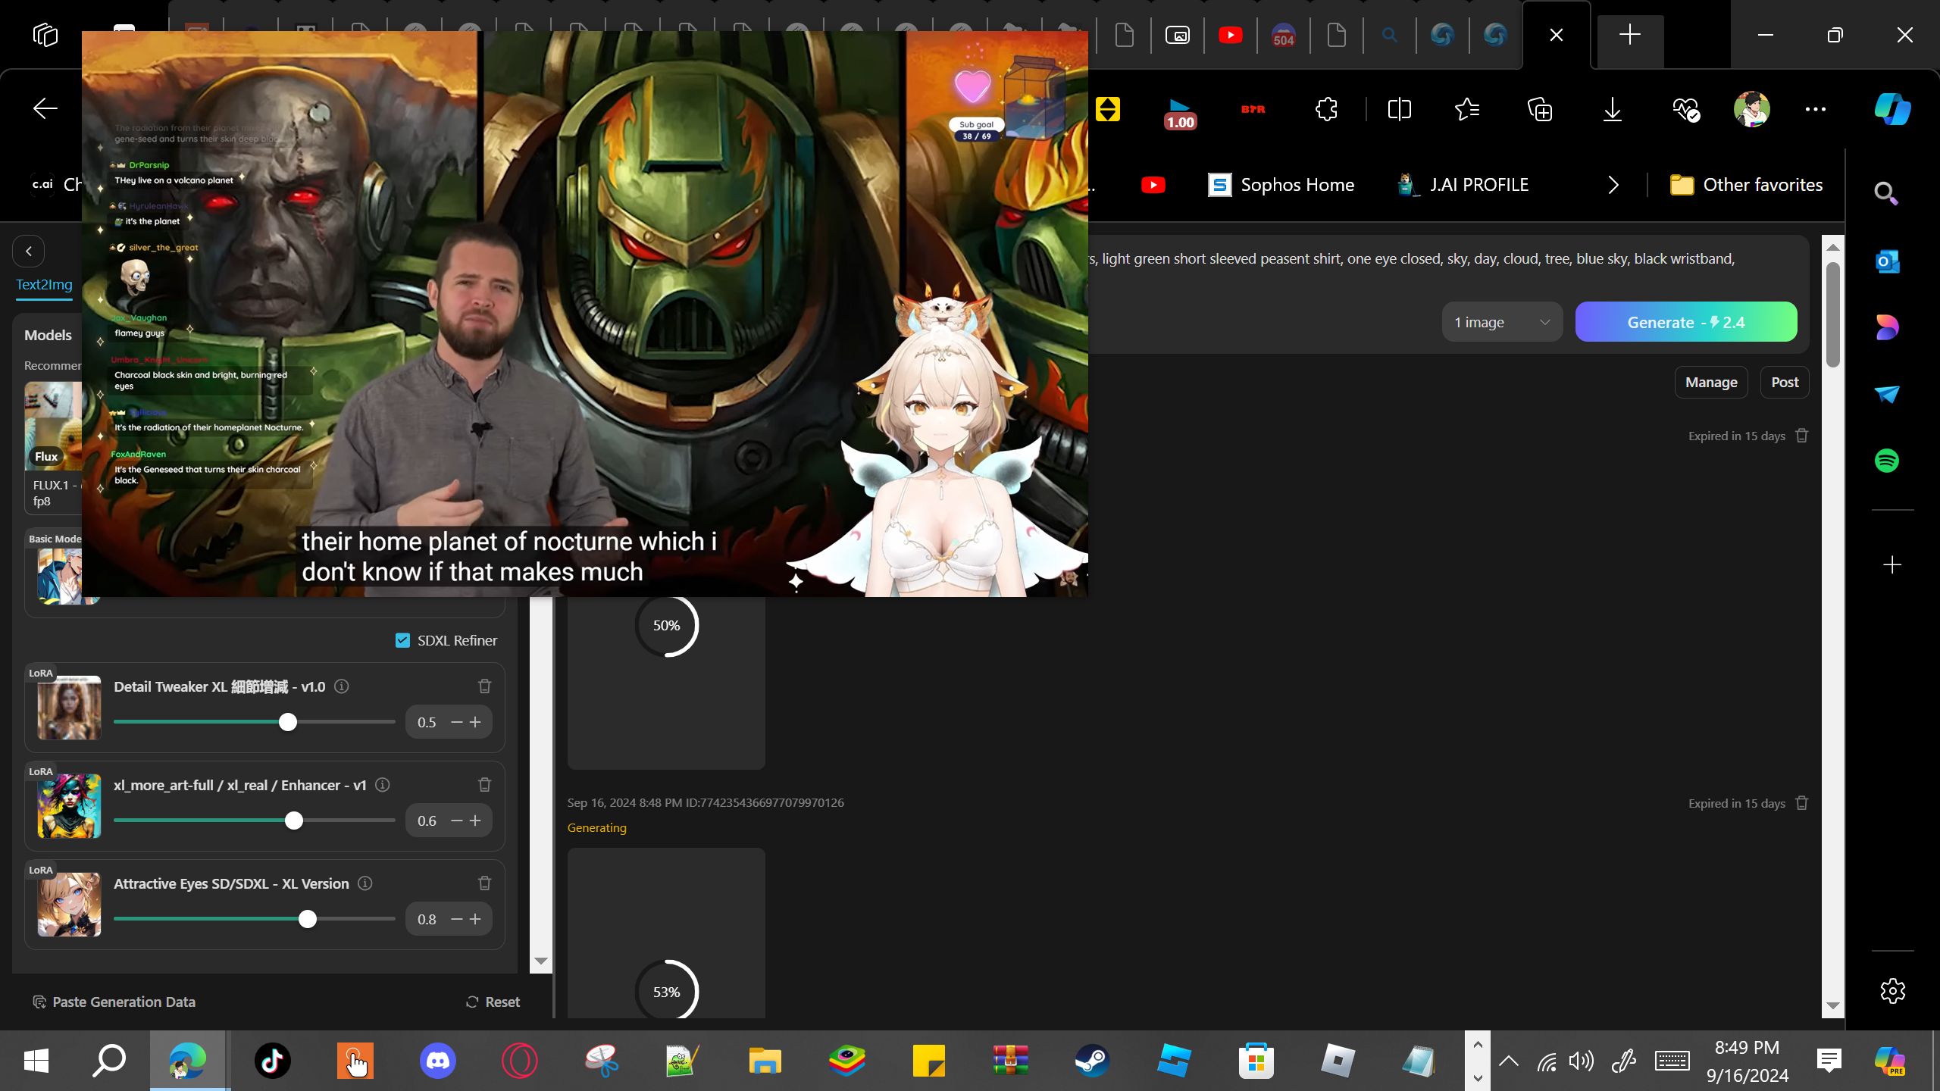Screen dimensions: 1940x1091
Task: Show info for Attractive Eyes LoRA
Action: coord(365,883)
